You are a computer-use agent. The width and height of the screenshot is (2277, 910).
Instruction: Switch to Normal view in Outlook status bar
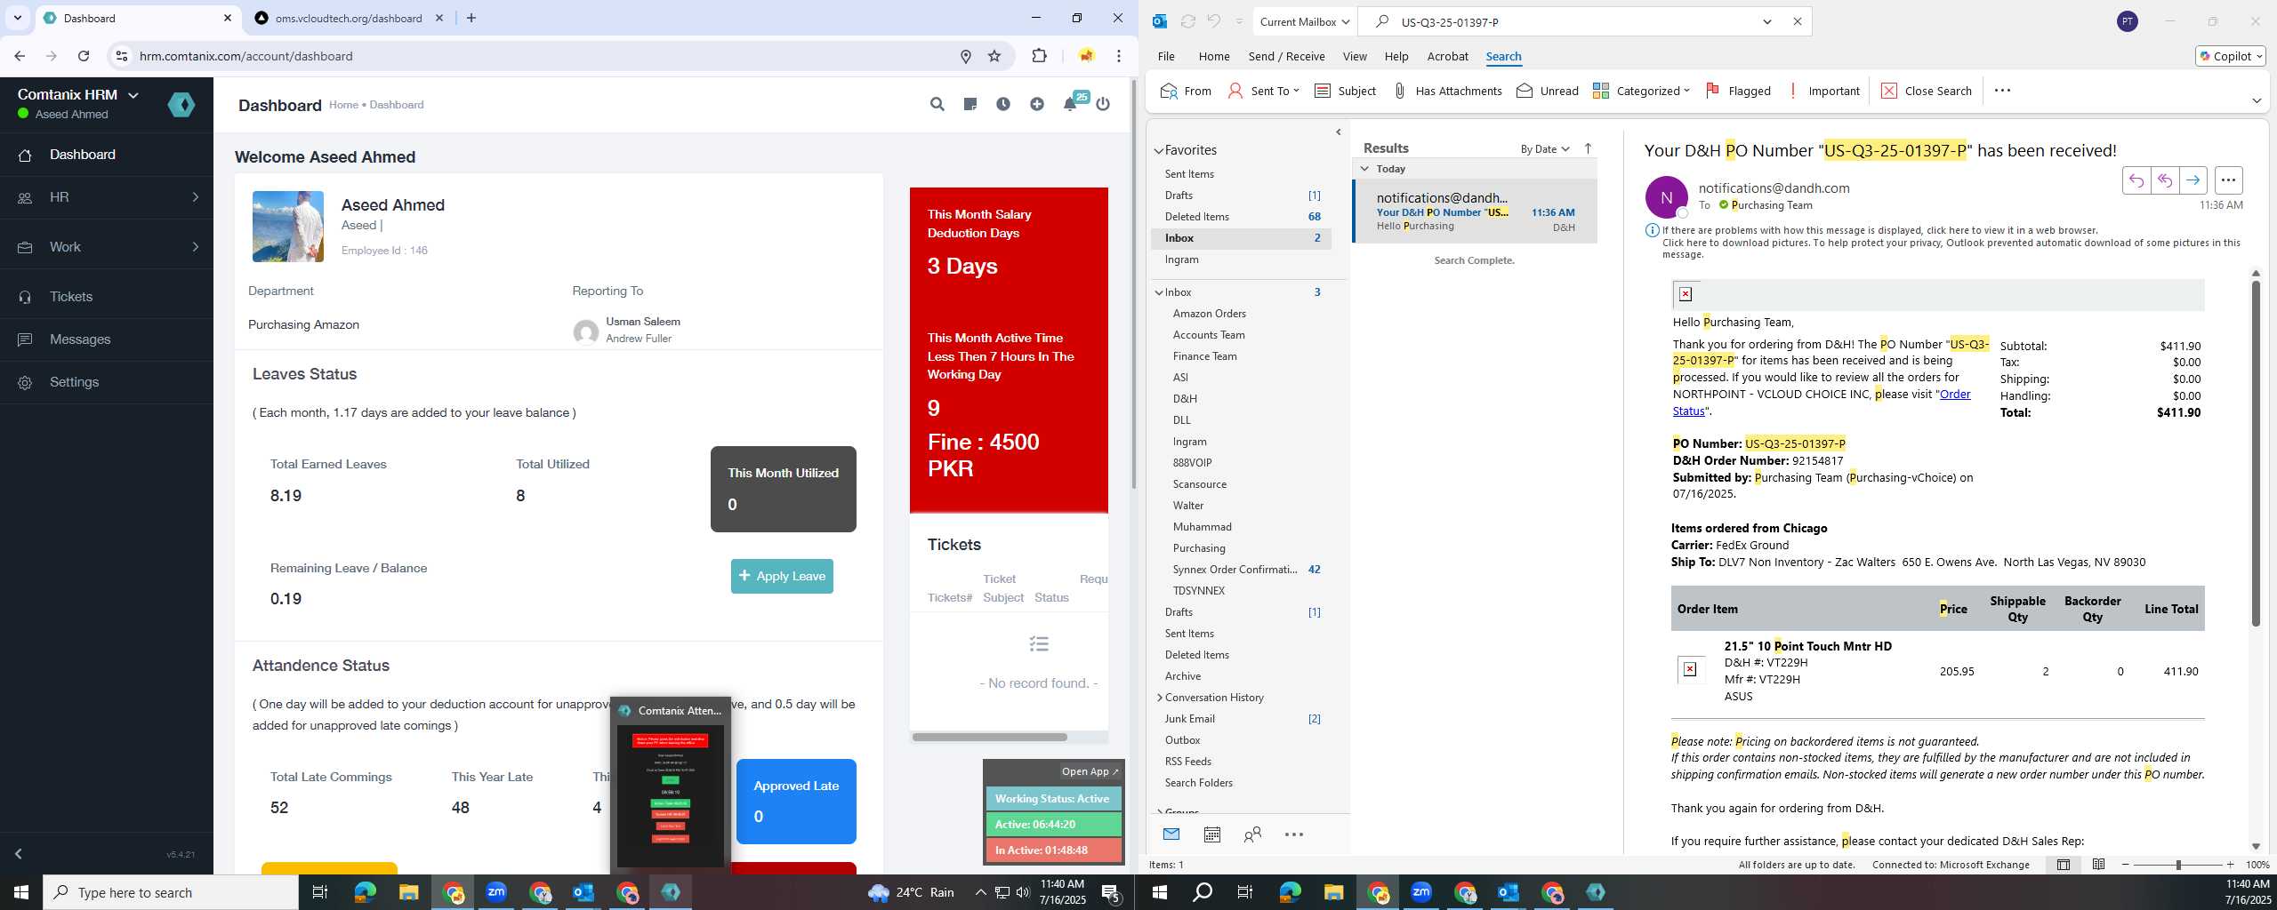click(x=2064, y=864)
